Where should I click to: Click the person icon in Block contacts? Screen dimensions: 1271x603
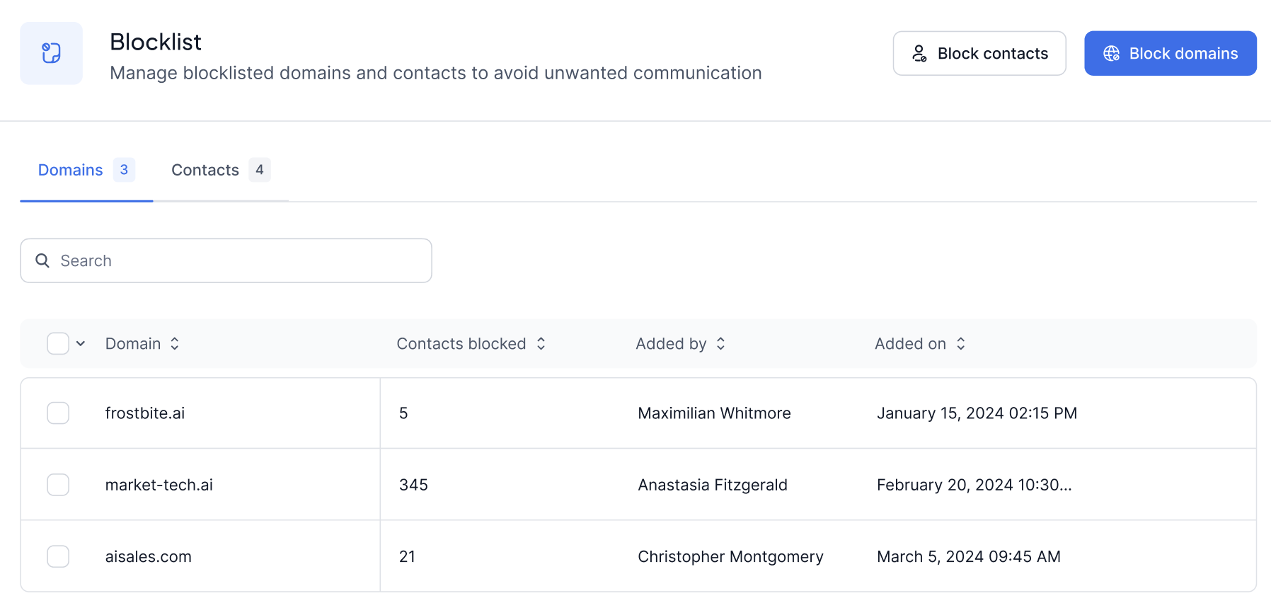pyautogui.click(x=919, y=53)
